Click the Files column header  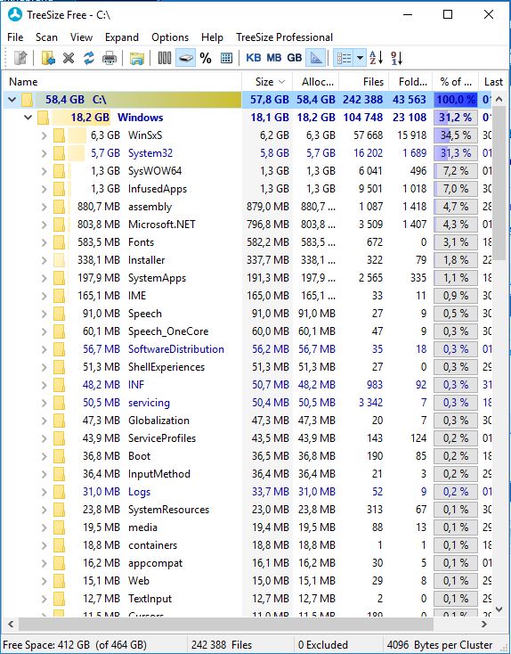[x=364, y=82]
